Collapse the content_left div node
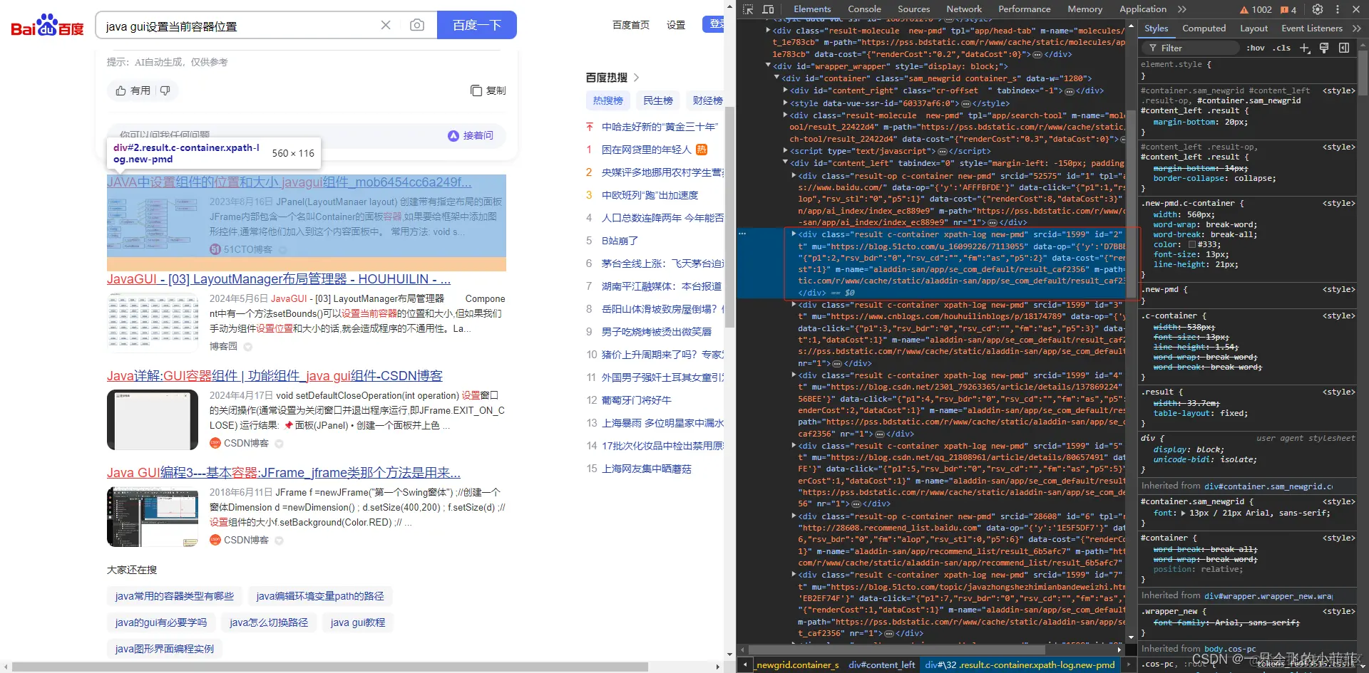1369x673 pixels. (785, 162)
